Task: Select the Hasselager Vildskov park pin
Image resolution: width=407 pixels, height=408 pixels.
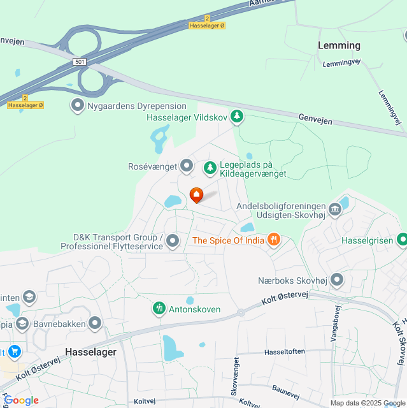Action: (237, 117)
